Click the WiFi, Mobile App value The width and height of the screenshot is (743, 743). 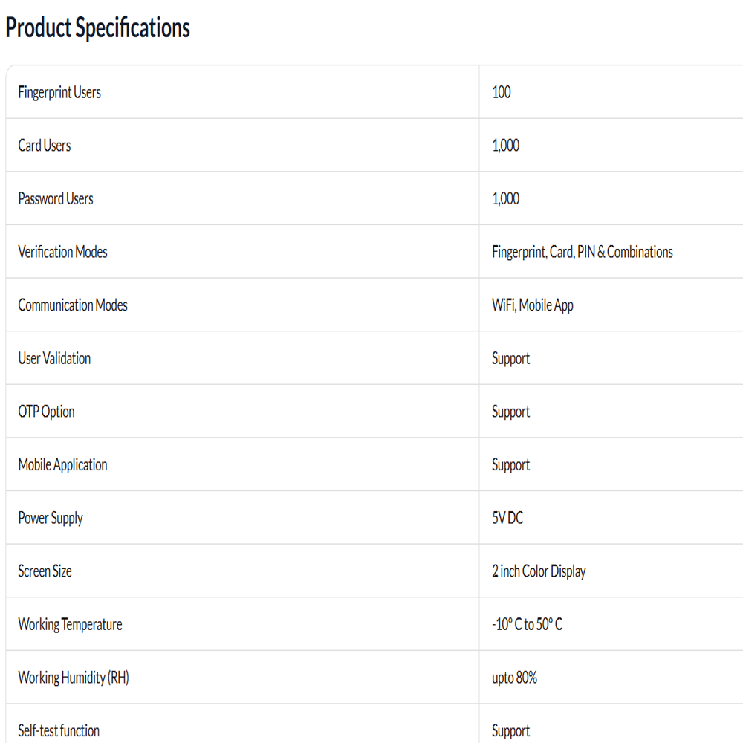click(533, 305)
